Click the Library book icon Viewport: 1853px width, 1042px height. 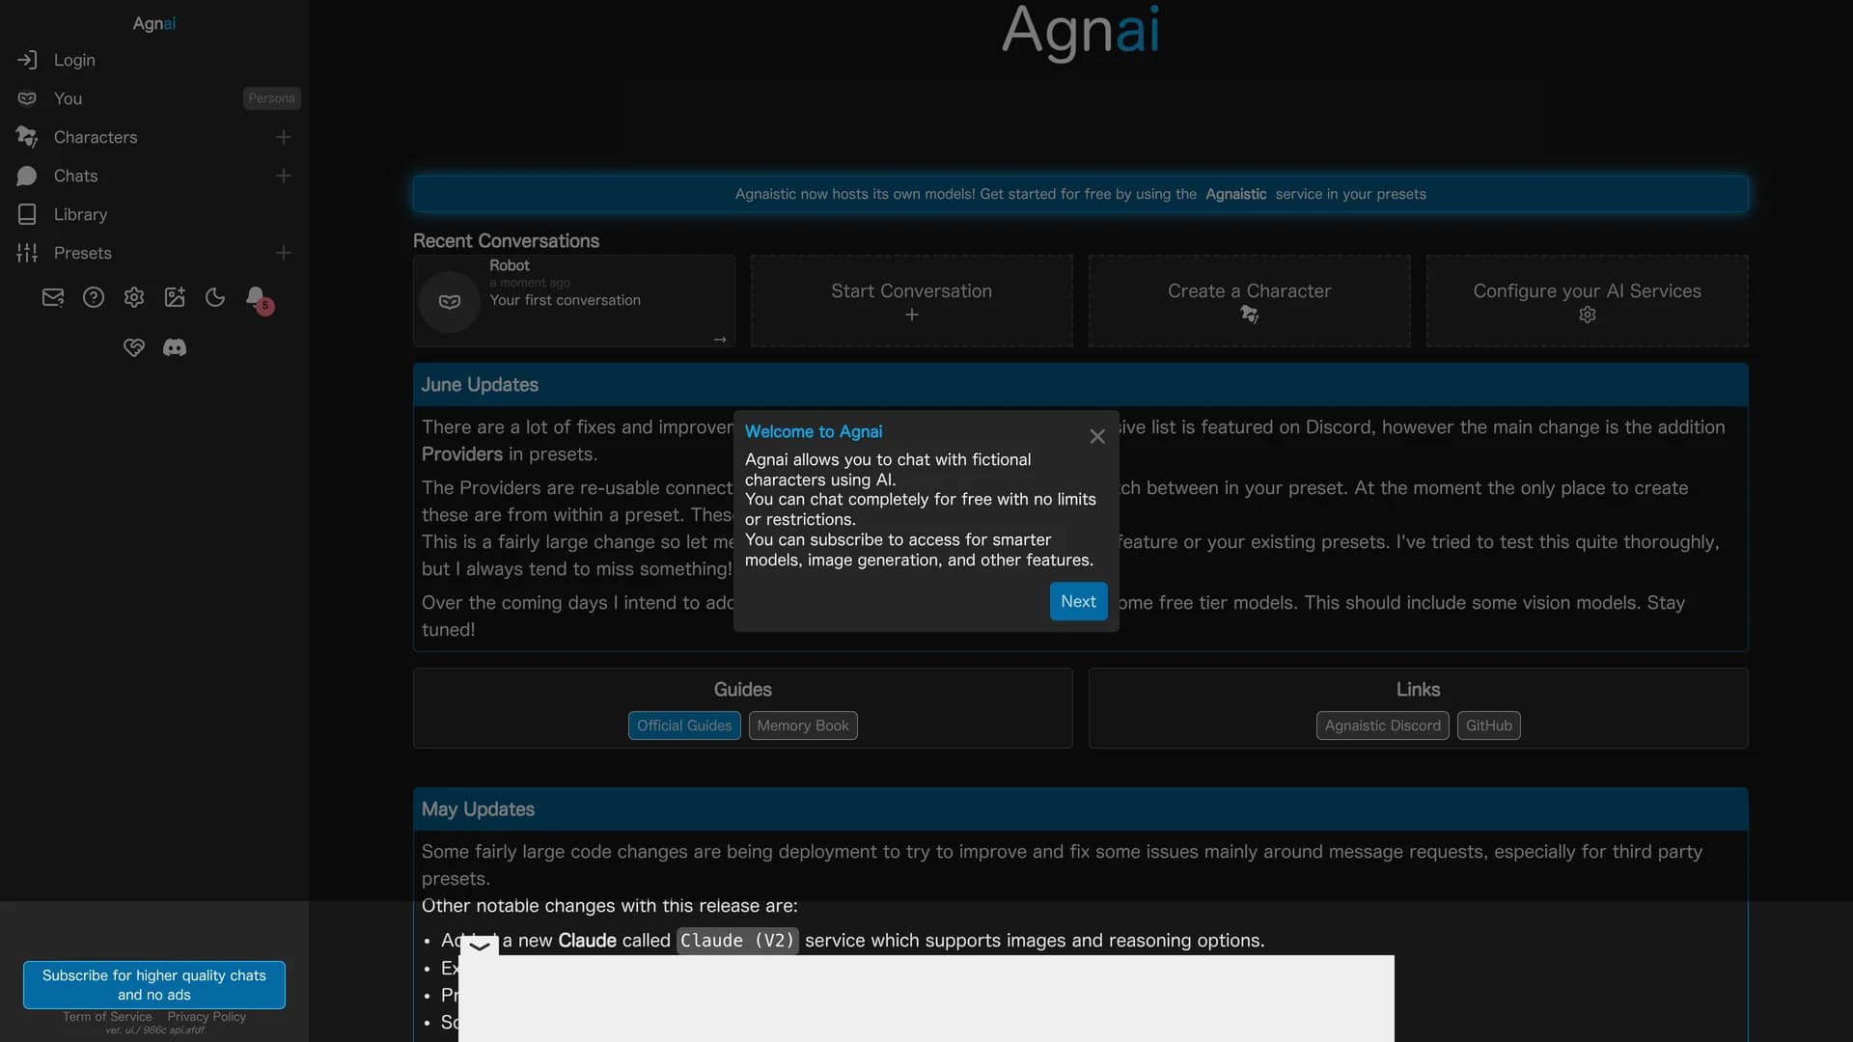[27, 214]
